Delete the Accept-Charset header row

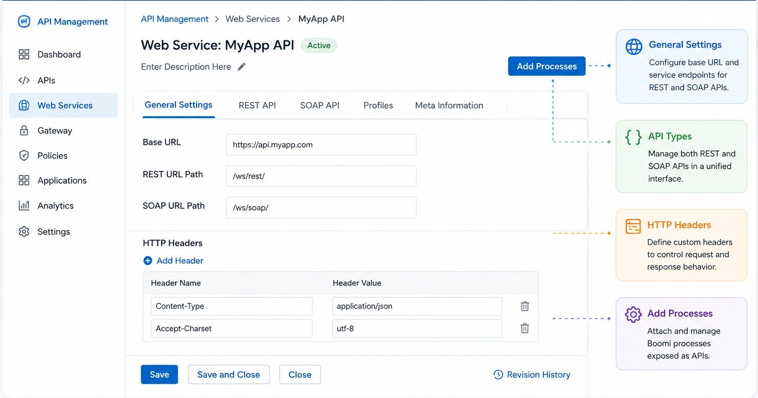coord(525,328)
